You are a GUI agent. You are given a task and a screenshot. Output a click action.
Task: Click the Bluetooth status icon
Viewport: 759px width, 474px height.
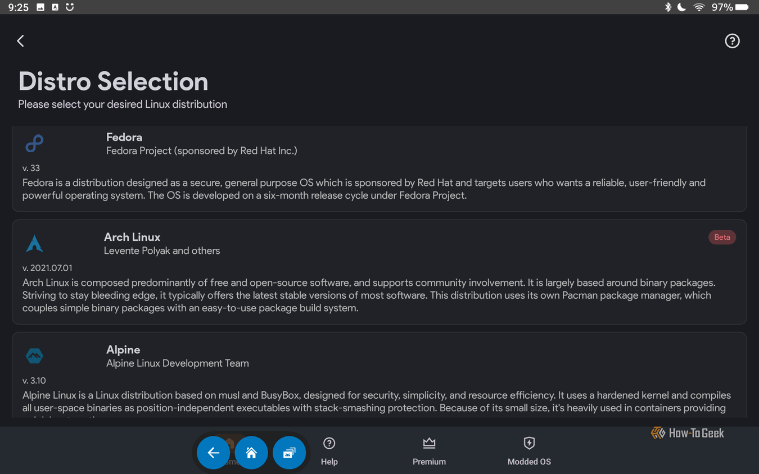pos(668,7)
